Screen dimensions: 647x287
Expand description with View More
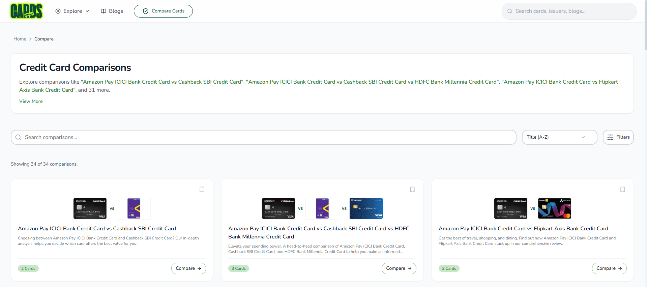(x=31, y=101)
